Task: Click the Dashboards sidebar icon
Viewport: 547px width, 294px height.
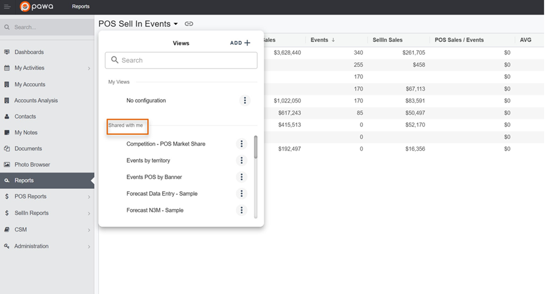Action: [x=7, y=52]
